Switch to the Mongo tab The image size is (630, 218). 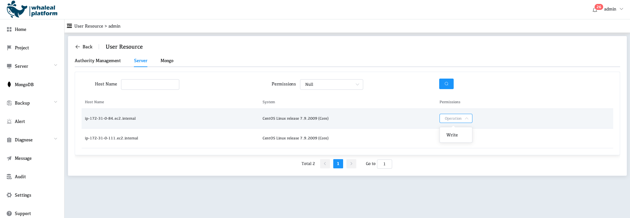point(167,61)
